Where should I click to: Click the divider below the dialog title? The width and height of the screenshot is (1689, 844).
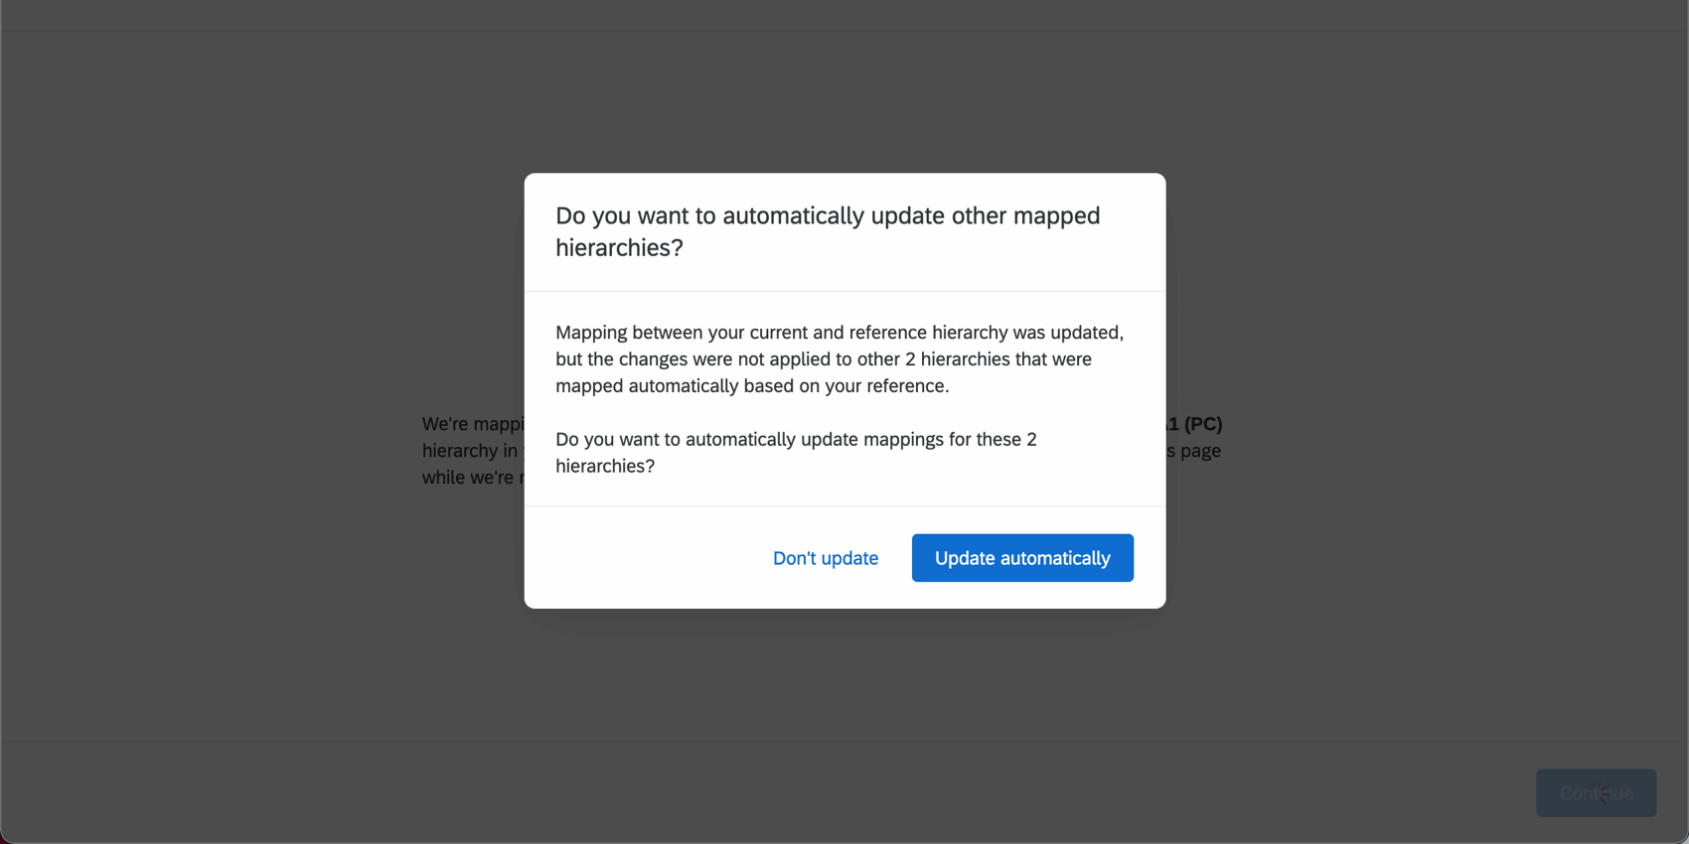coord(844,291)
